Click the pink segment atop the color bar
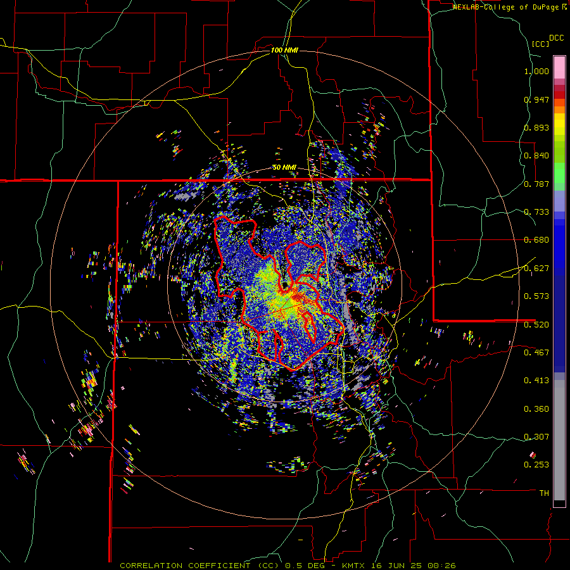 559,68
